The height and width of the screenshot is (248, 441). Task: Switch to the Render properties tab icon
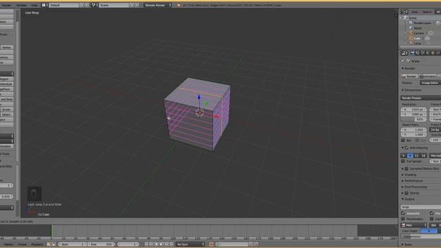tap(413, 53)
